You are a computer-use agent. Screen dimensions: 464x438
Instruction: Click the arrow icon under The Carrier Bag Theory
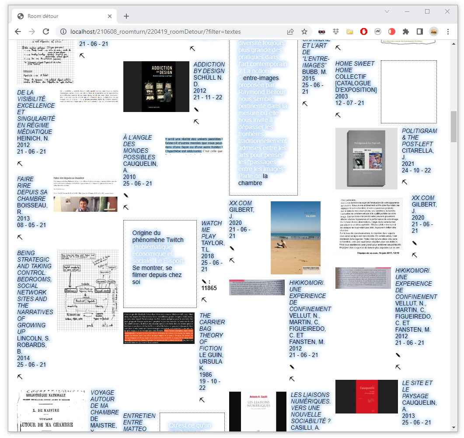(x=202, y=399)
